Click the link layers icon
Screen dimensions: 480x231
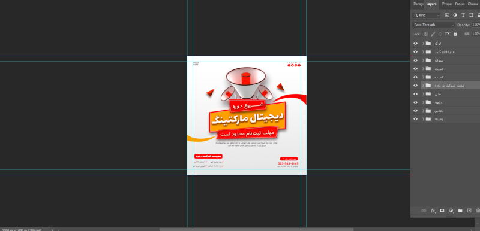424,211
